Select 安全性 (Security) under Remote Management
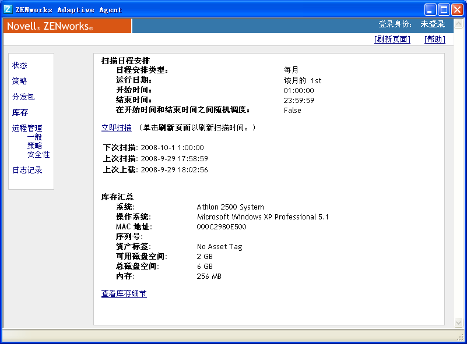This screenshot has height=344, width=467. coord(38,154)
